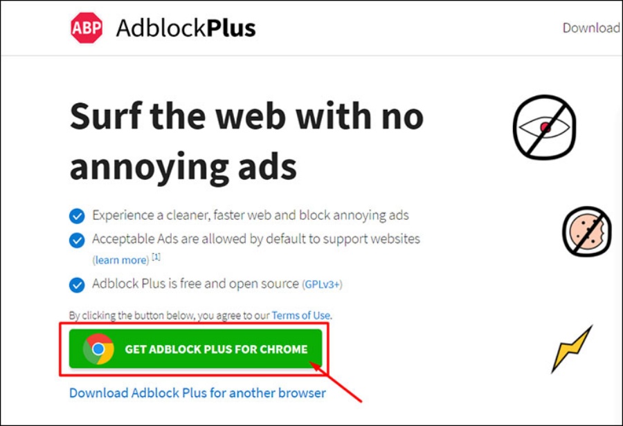Click the Experience a cleaner web text
Screen dimensions: 623x426
point(251,215)
